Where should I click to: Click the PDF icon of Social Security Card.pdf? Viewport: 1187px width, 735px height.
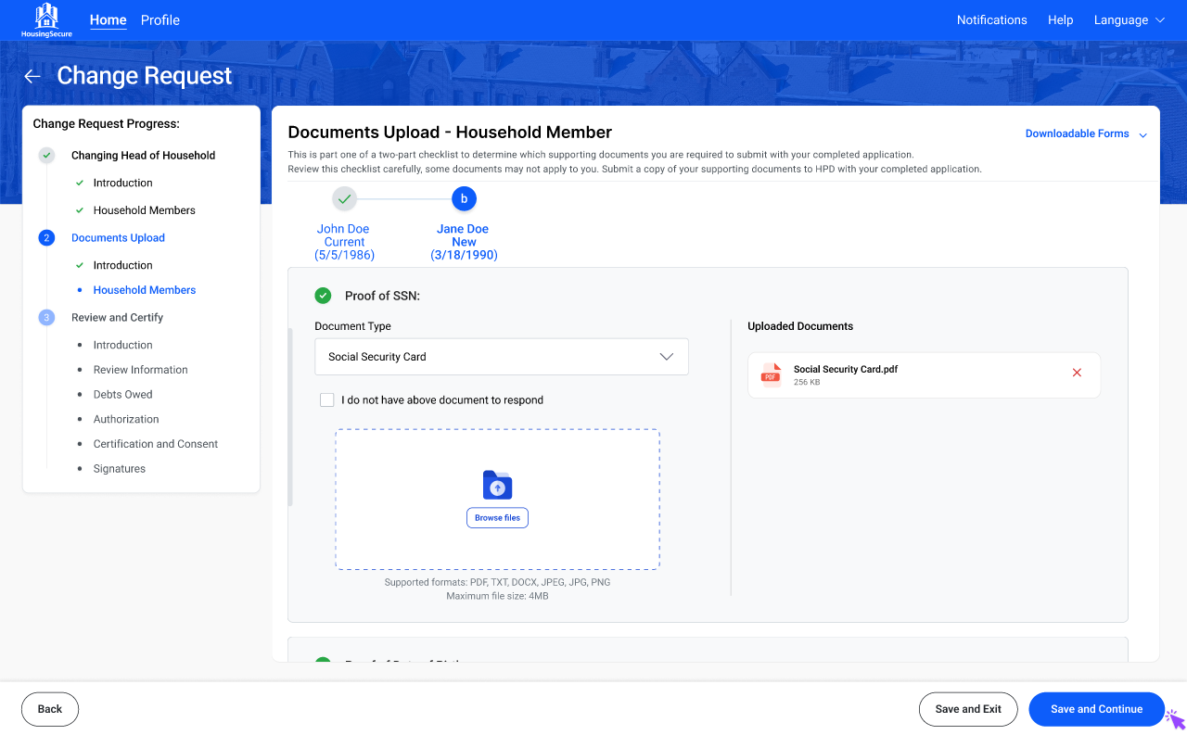point(771,374)
